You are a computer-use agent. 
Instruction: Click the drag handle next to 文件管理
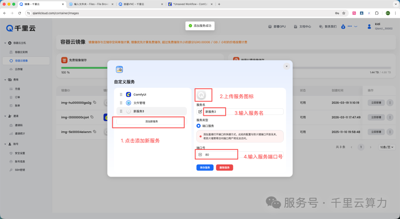point(121,103)
